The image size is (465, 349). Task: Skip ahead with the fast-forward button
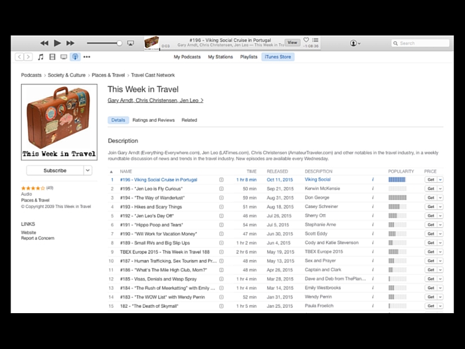click(70, 43)
